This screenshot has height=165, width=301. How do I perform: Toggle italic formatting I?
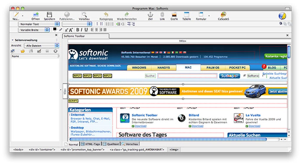[81, 30]
